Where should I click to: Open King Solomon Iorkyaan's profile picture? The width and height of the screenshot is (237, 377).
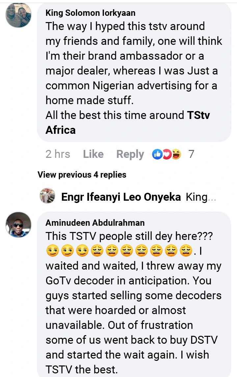[18, 15]
